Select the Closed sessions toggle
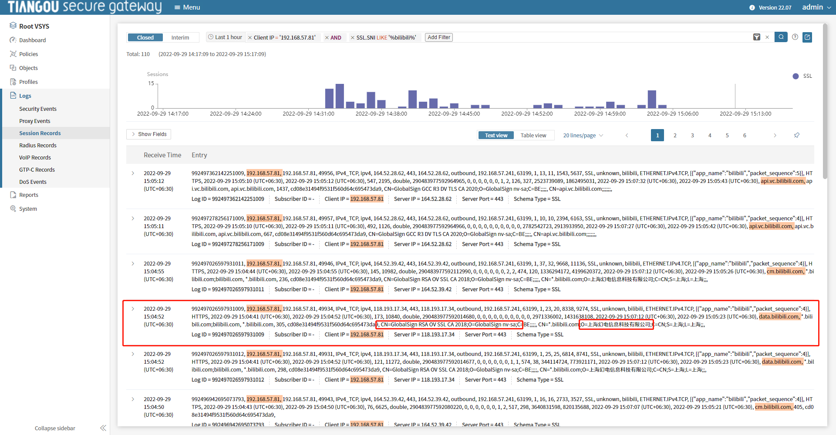836x435 pixels. point(145,38)
